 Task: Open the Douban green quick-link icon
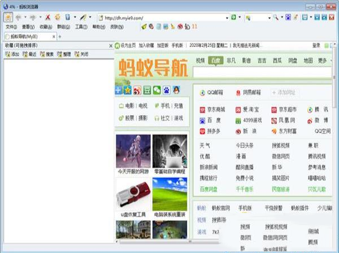point(147,90)
